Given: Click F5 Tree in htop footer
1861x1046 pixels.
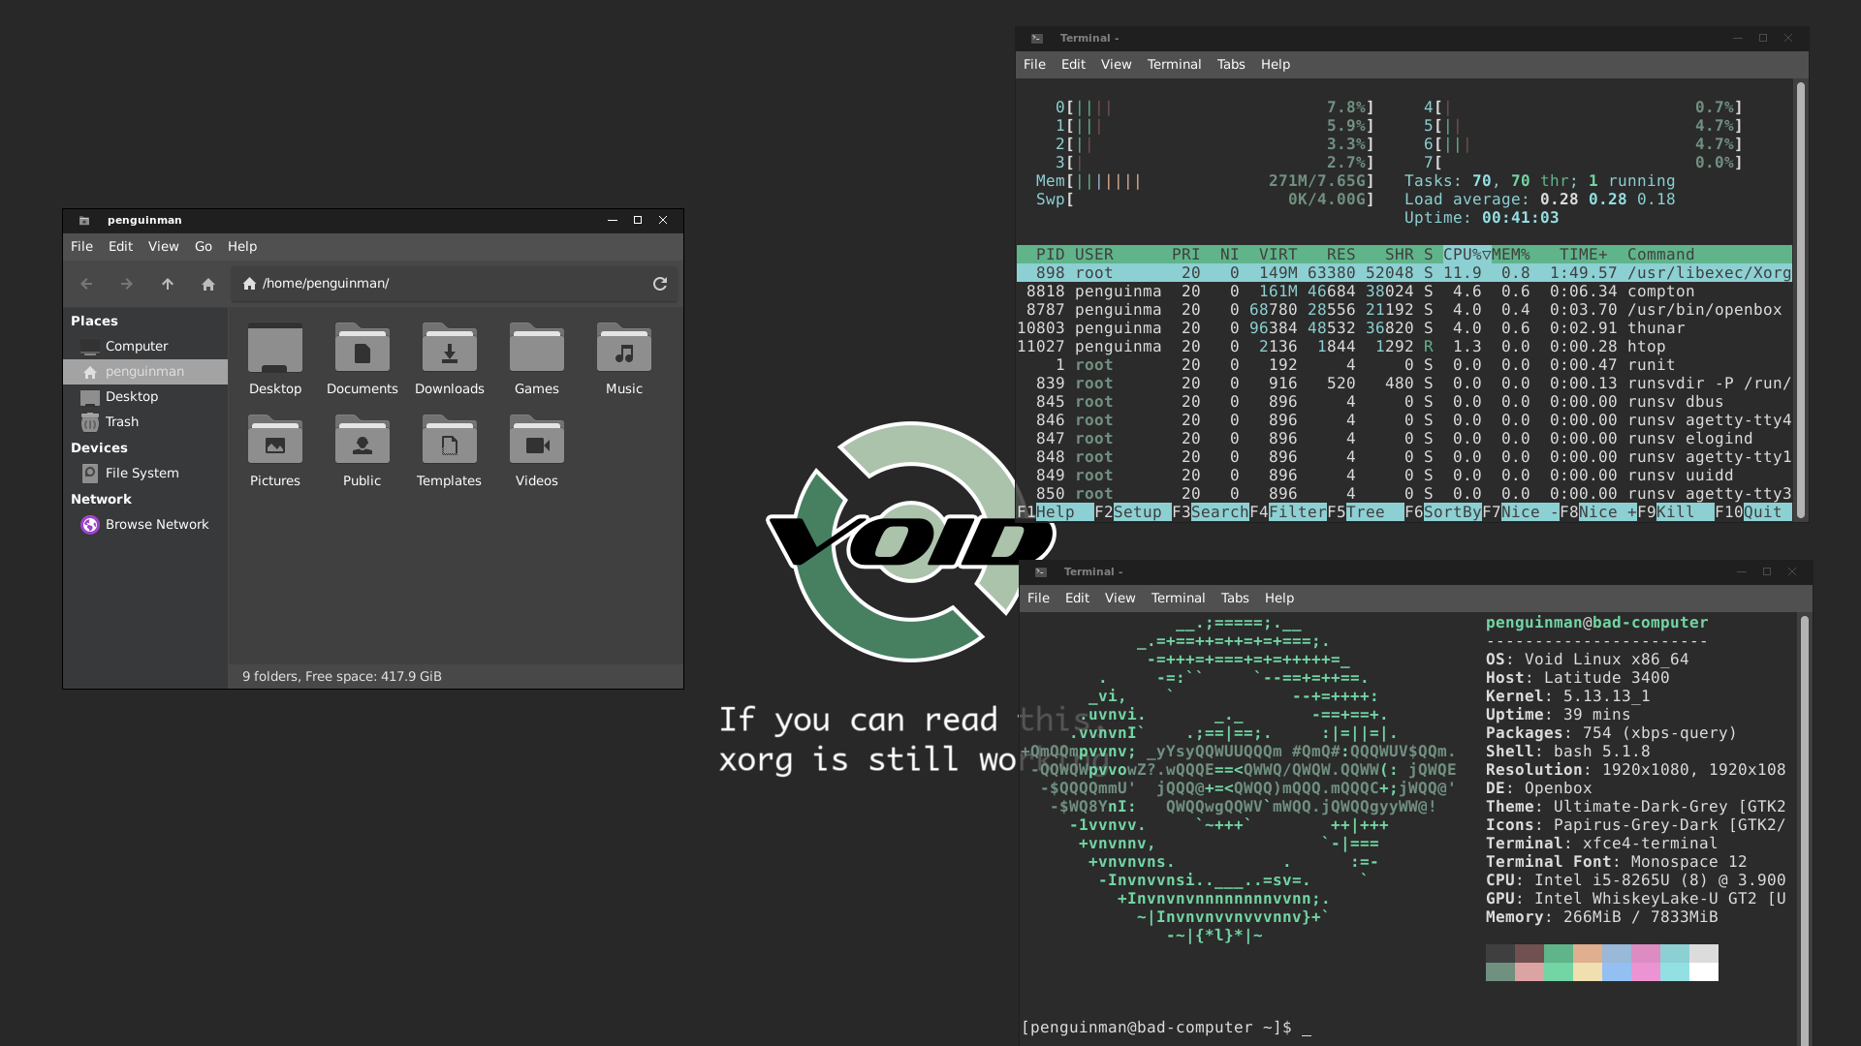Looking at the screenshot, I should [1365, 512].
